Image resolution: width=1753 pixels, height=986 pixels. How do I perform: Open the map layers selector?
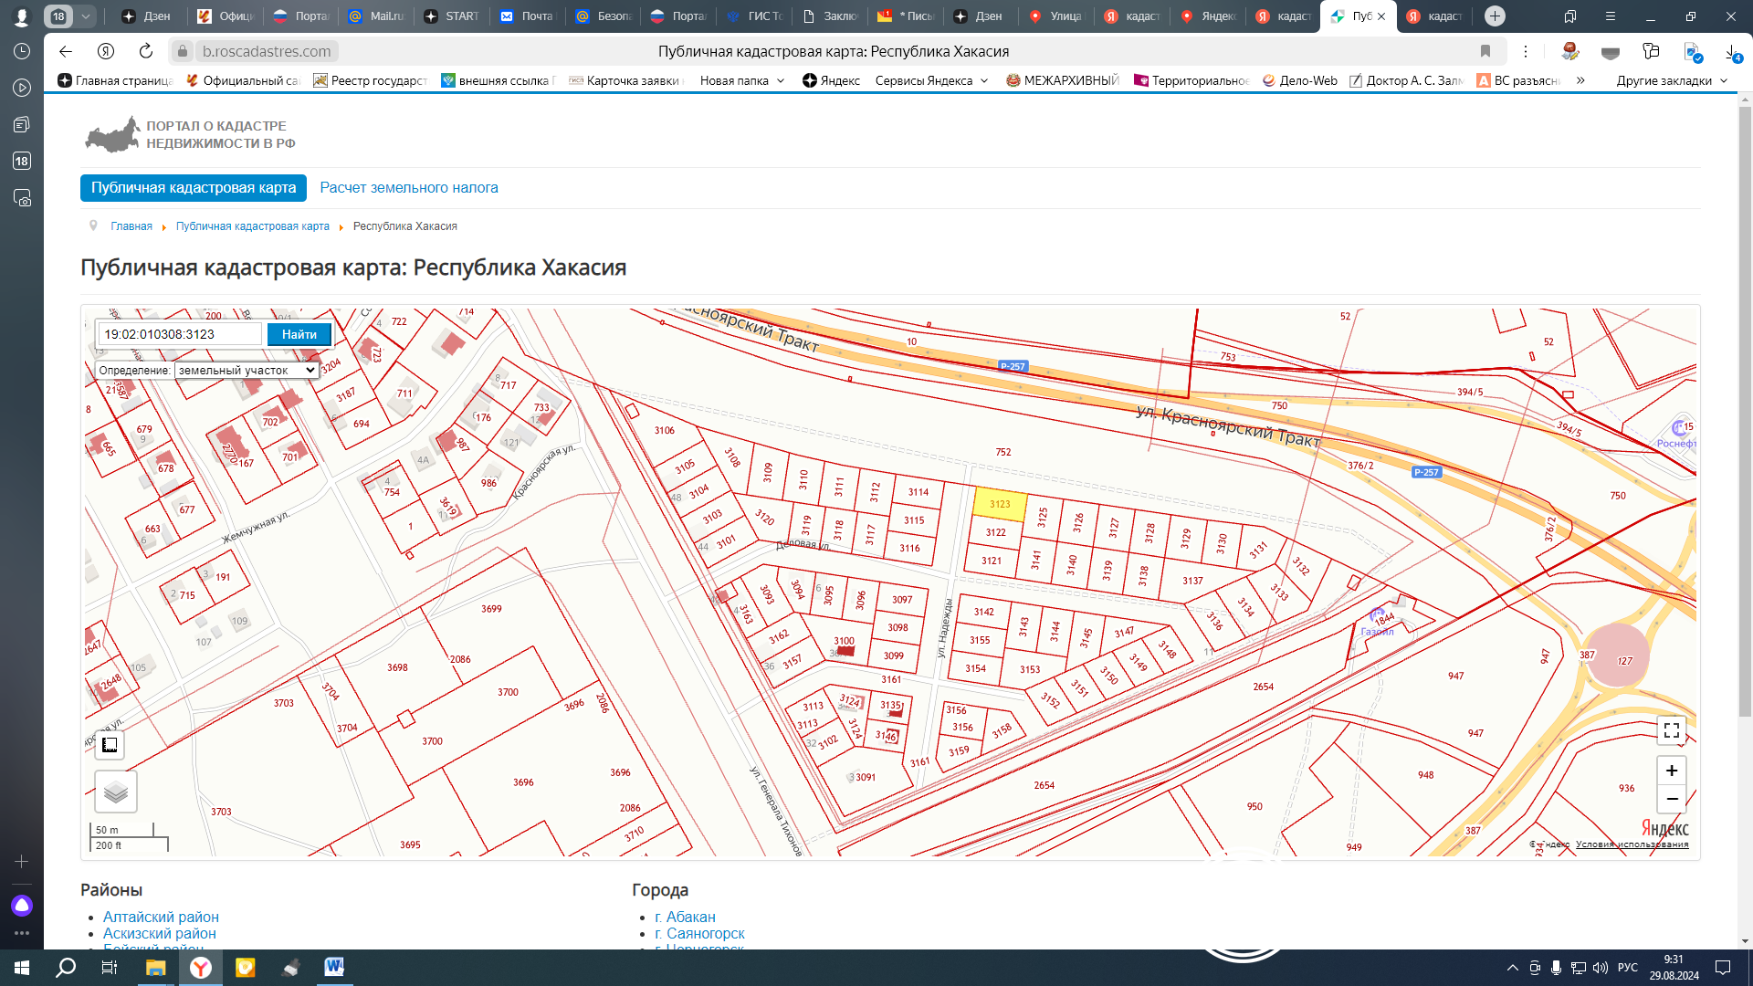tap(116, 792)
